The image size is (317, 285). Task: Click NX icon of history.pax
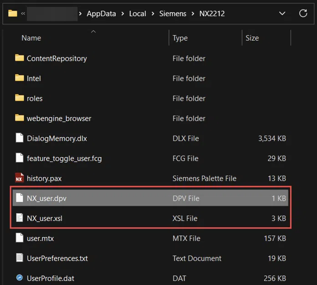(x=20, y=178)
